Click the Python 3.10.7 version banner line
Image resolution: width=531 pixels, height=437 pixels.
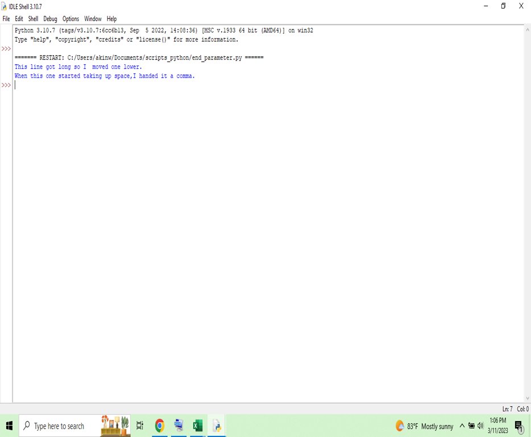(164, 31)
